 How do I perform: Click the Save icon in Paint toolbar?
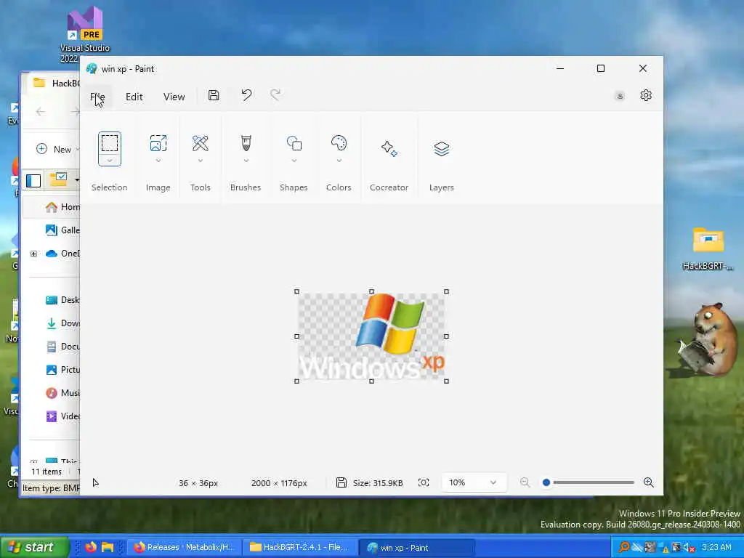click(x=214, y=95)
